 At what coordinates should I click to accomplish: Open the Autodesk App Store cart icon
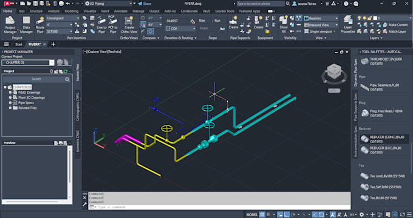(x=327, y=4)
